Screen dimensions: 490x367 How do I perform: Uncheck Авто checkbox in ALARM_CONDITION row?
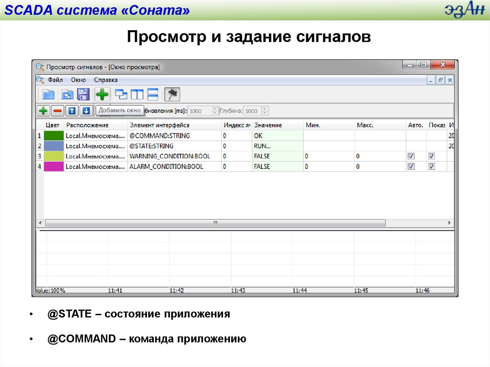pos(411,167)
